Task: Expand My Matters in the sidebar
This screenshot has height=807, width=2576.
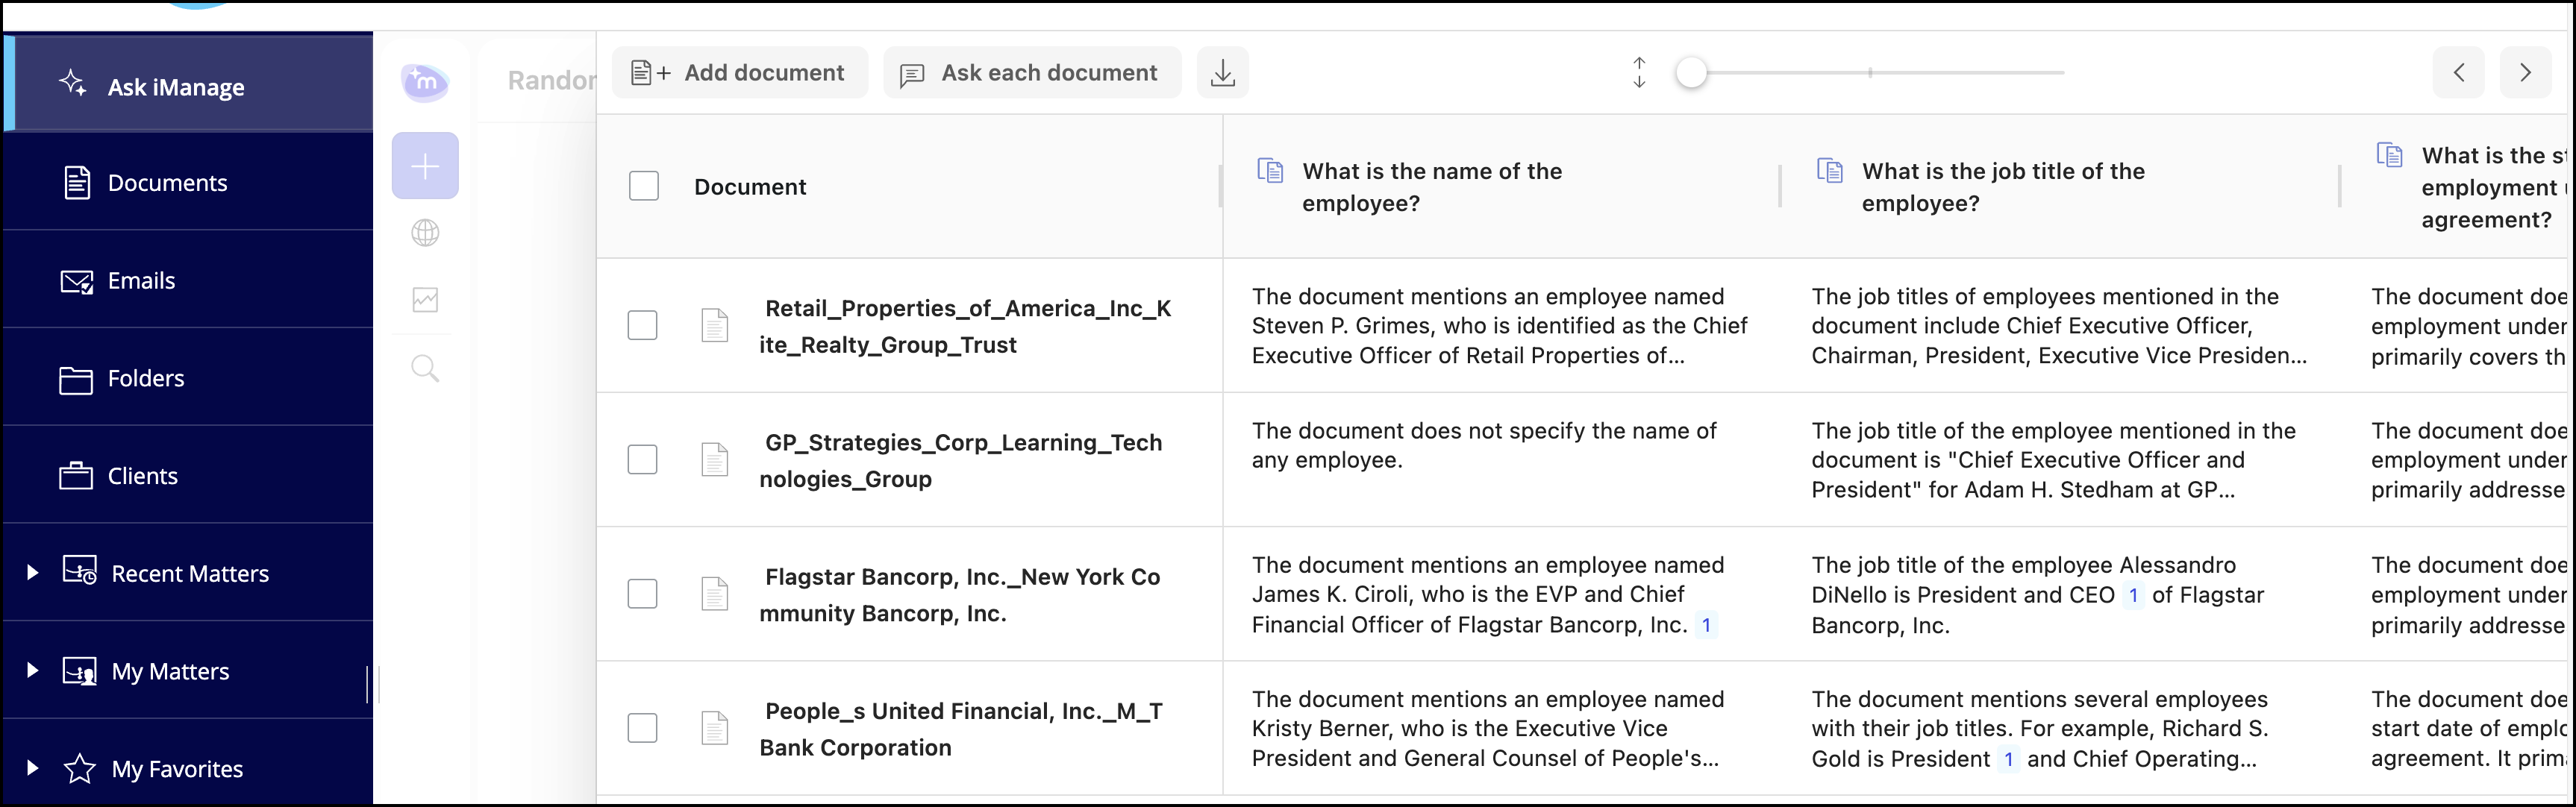Action: pos(32,670)
